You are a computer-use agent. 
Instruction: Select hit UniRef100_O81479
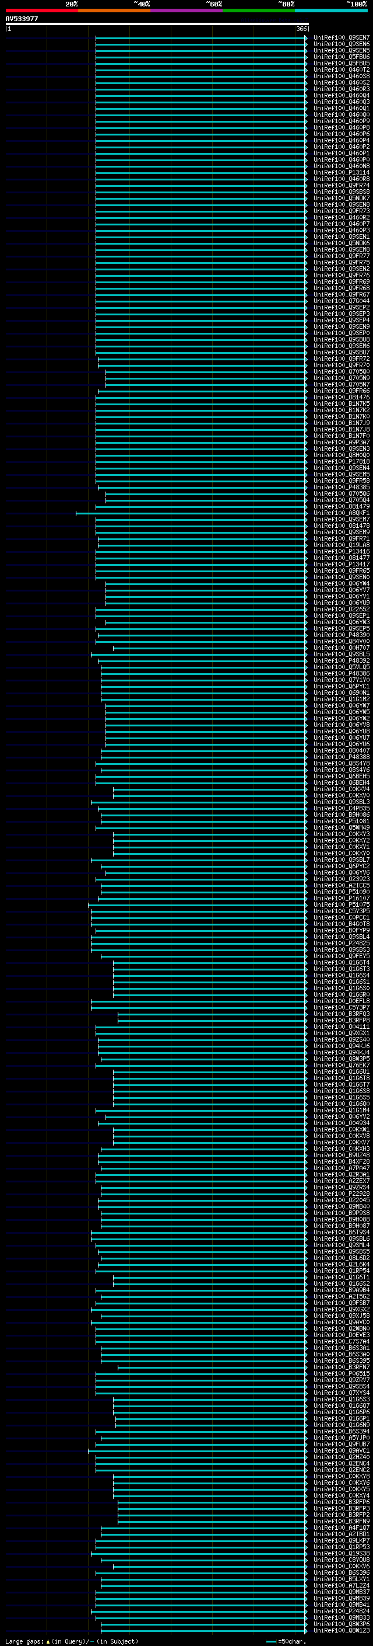coord(342,507)
